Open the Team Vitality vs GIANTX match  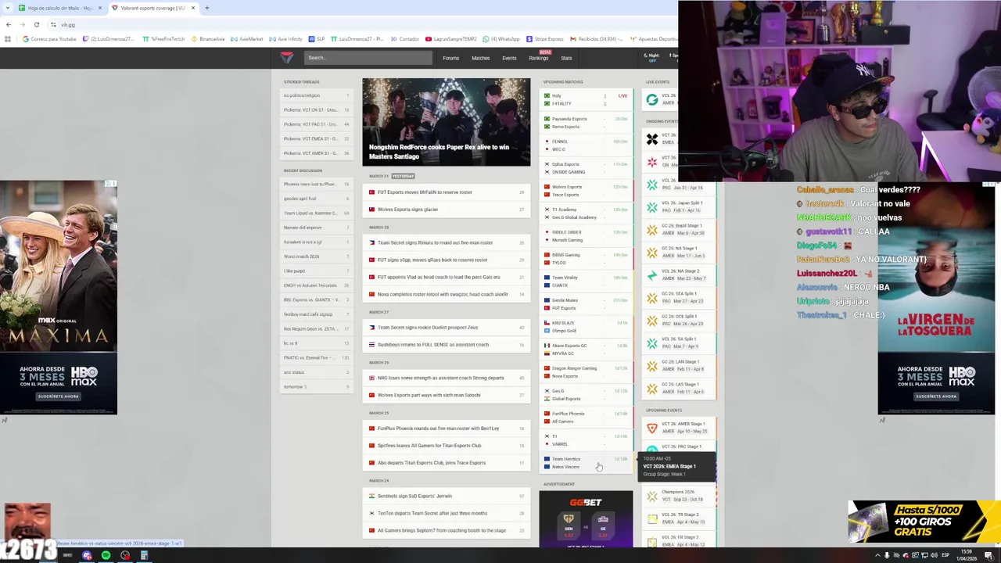tap(586, 281)
